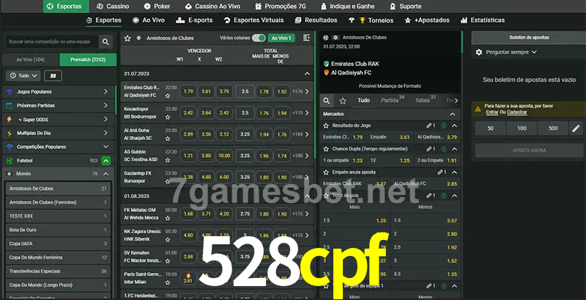
Task: Click the competition search input field
Action: click(51, 43)
